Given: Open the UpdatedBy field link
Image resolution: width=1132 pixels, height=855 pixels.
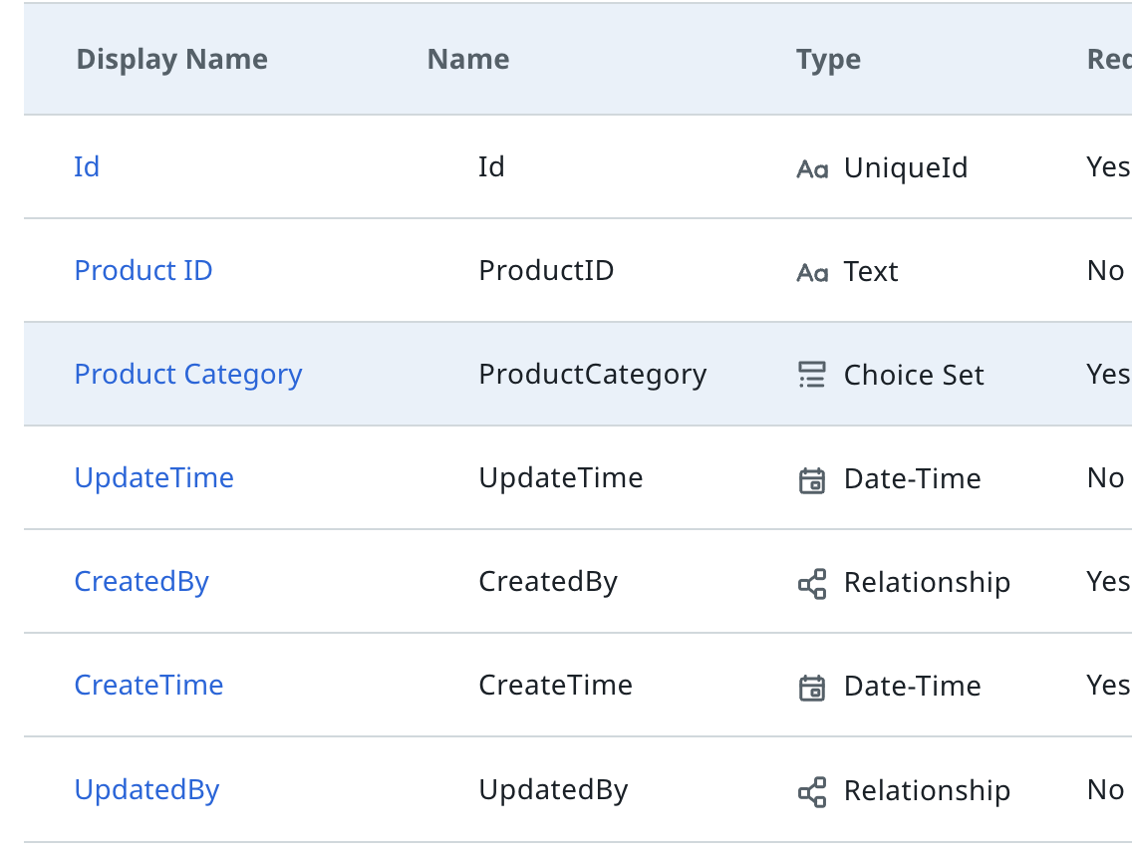Looking at the screenshot, I should (146, 789).
